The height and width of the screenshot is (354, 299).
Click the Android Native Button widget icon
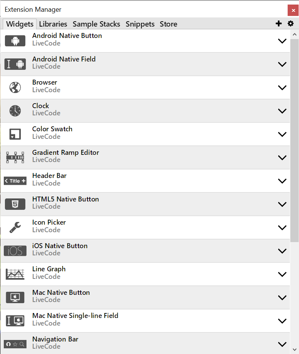point(15,41)
